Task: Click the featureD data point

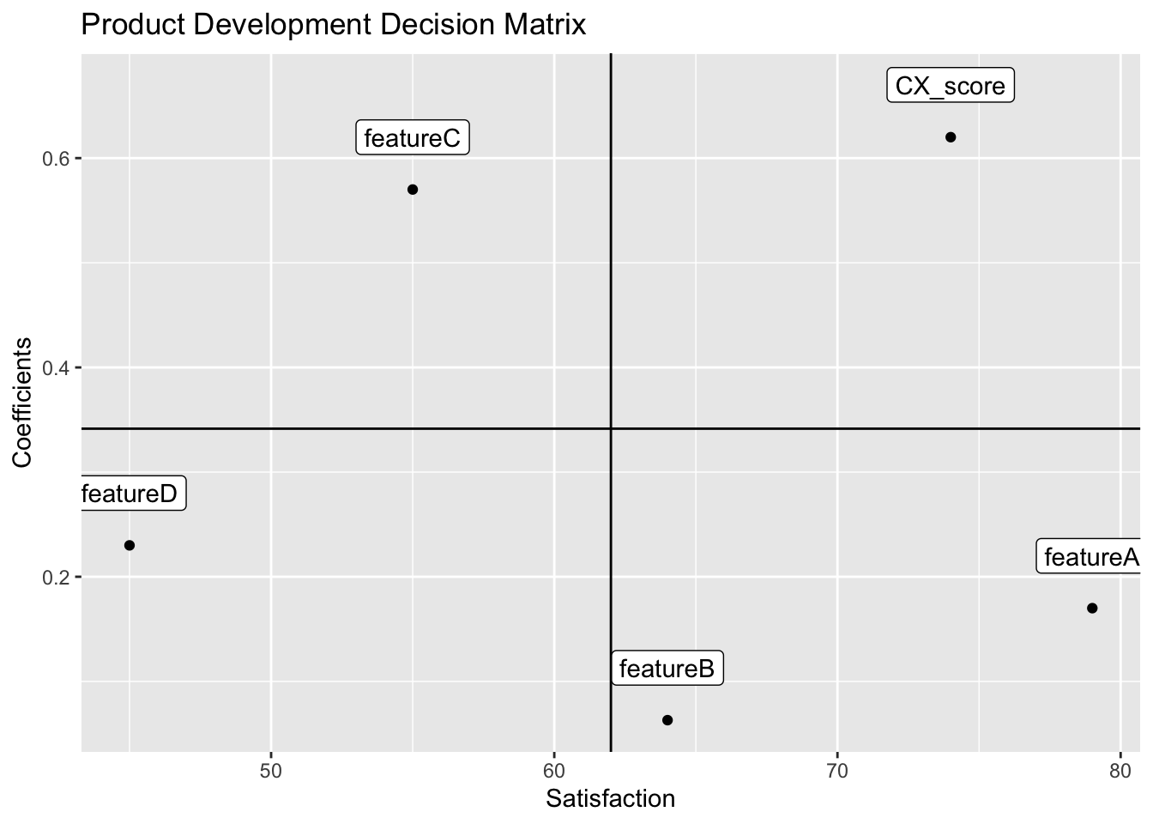Action: pos(130,545)
